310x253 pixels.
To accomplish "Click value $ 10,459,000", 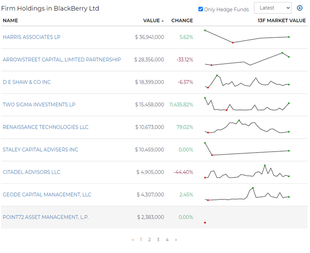I will 150,150.
